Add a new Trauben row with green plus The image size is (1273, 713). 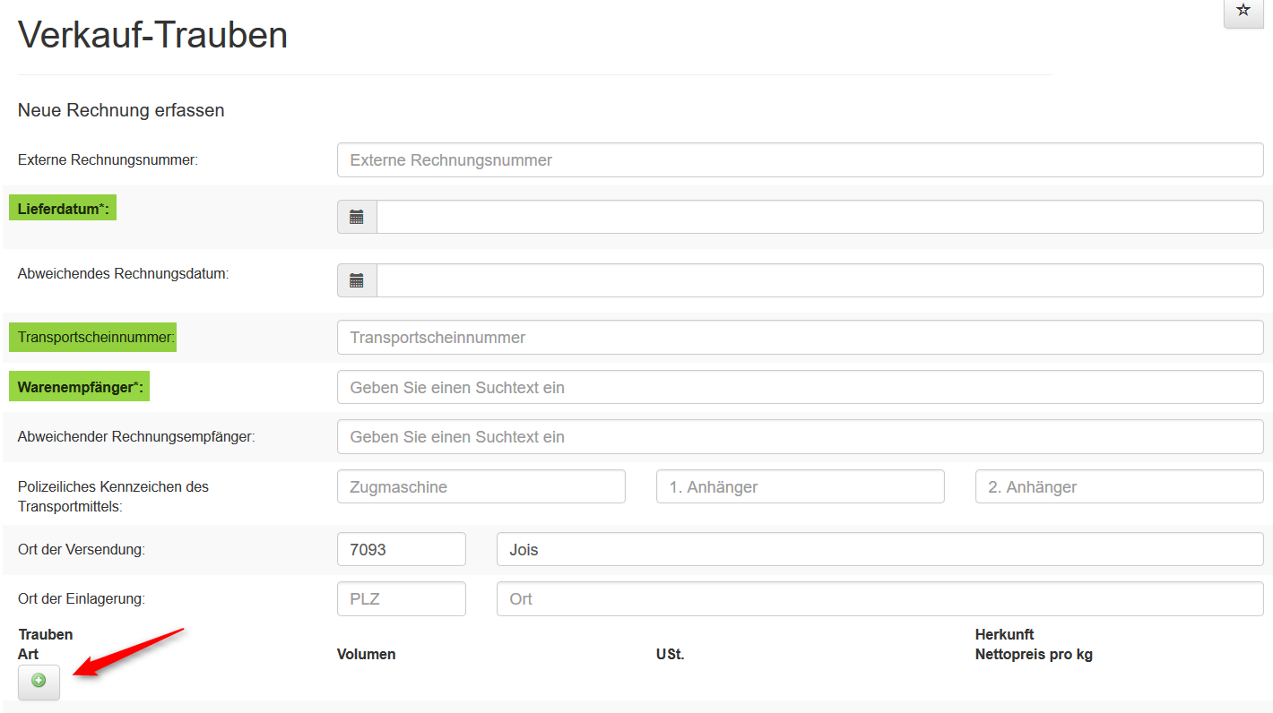coord(39,682)
